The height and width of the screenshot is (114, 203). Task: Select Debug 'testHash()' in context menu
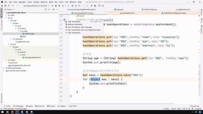pos(84,24)
